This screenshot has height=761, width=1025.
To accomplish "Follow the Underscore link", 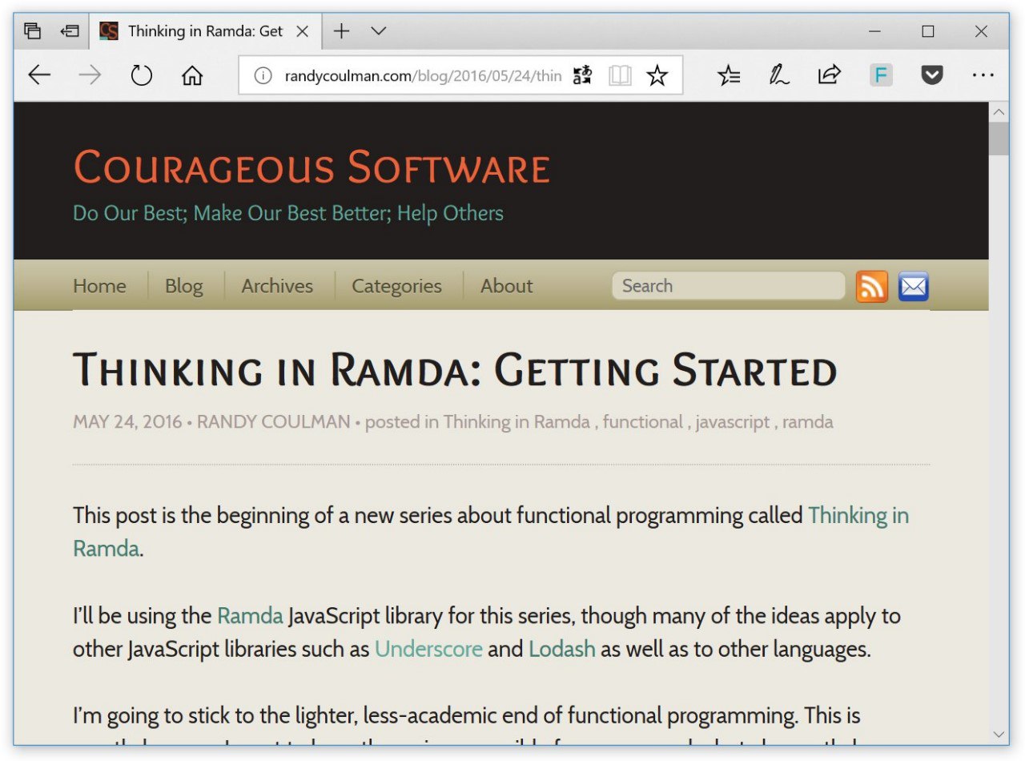I will (428, 649).
